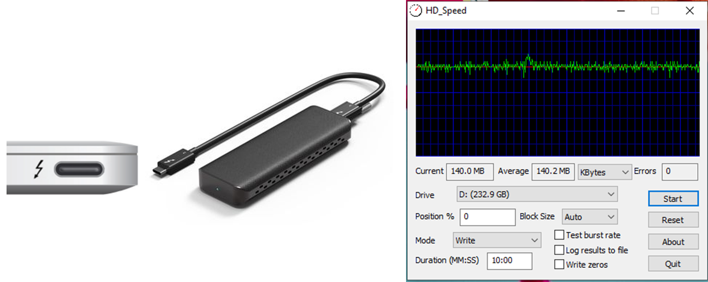Open the Drive D: (232.9 GB) dropdown
The image size is (708, 282).
click(x=537, y=194)
